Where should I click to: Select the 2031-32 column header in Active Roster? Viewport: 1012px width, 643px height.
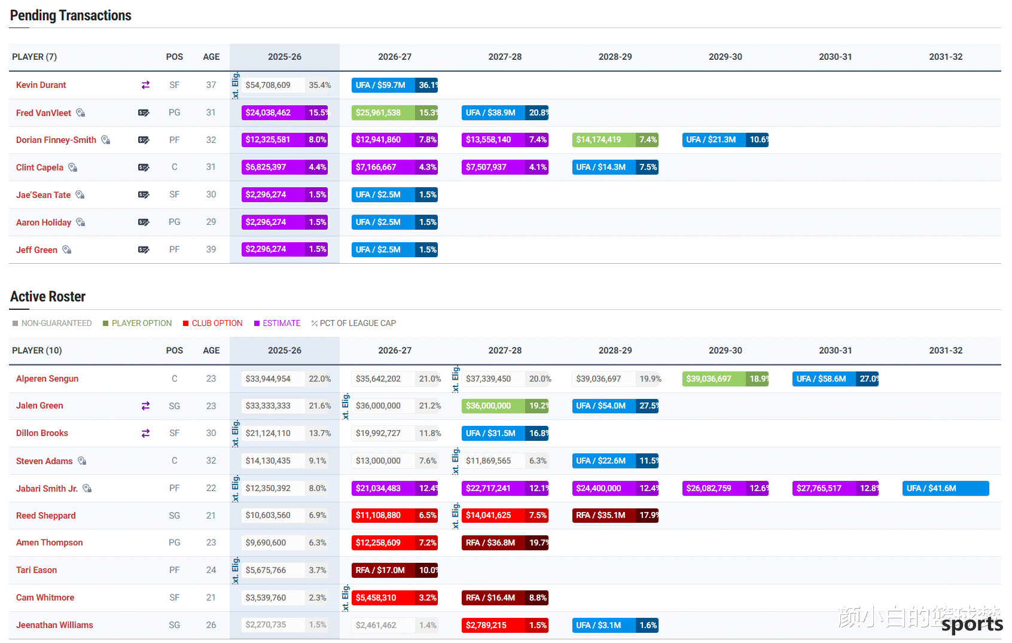click(946, 351)
